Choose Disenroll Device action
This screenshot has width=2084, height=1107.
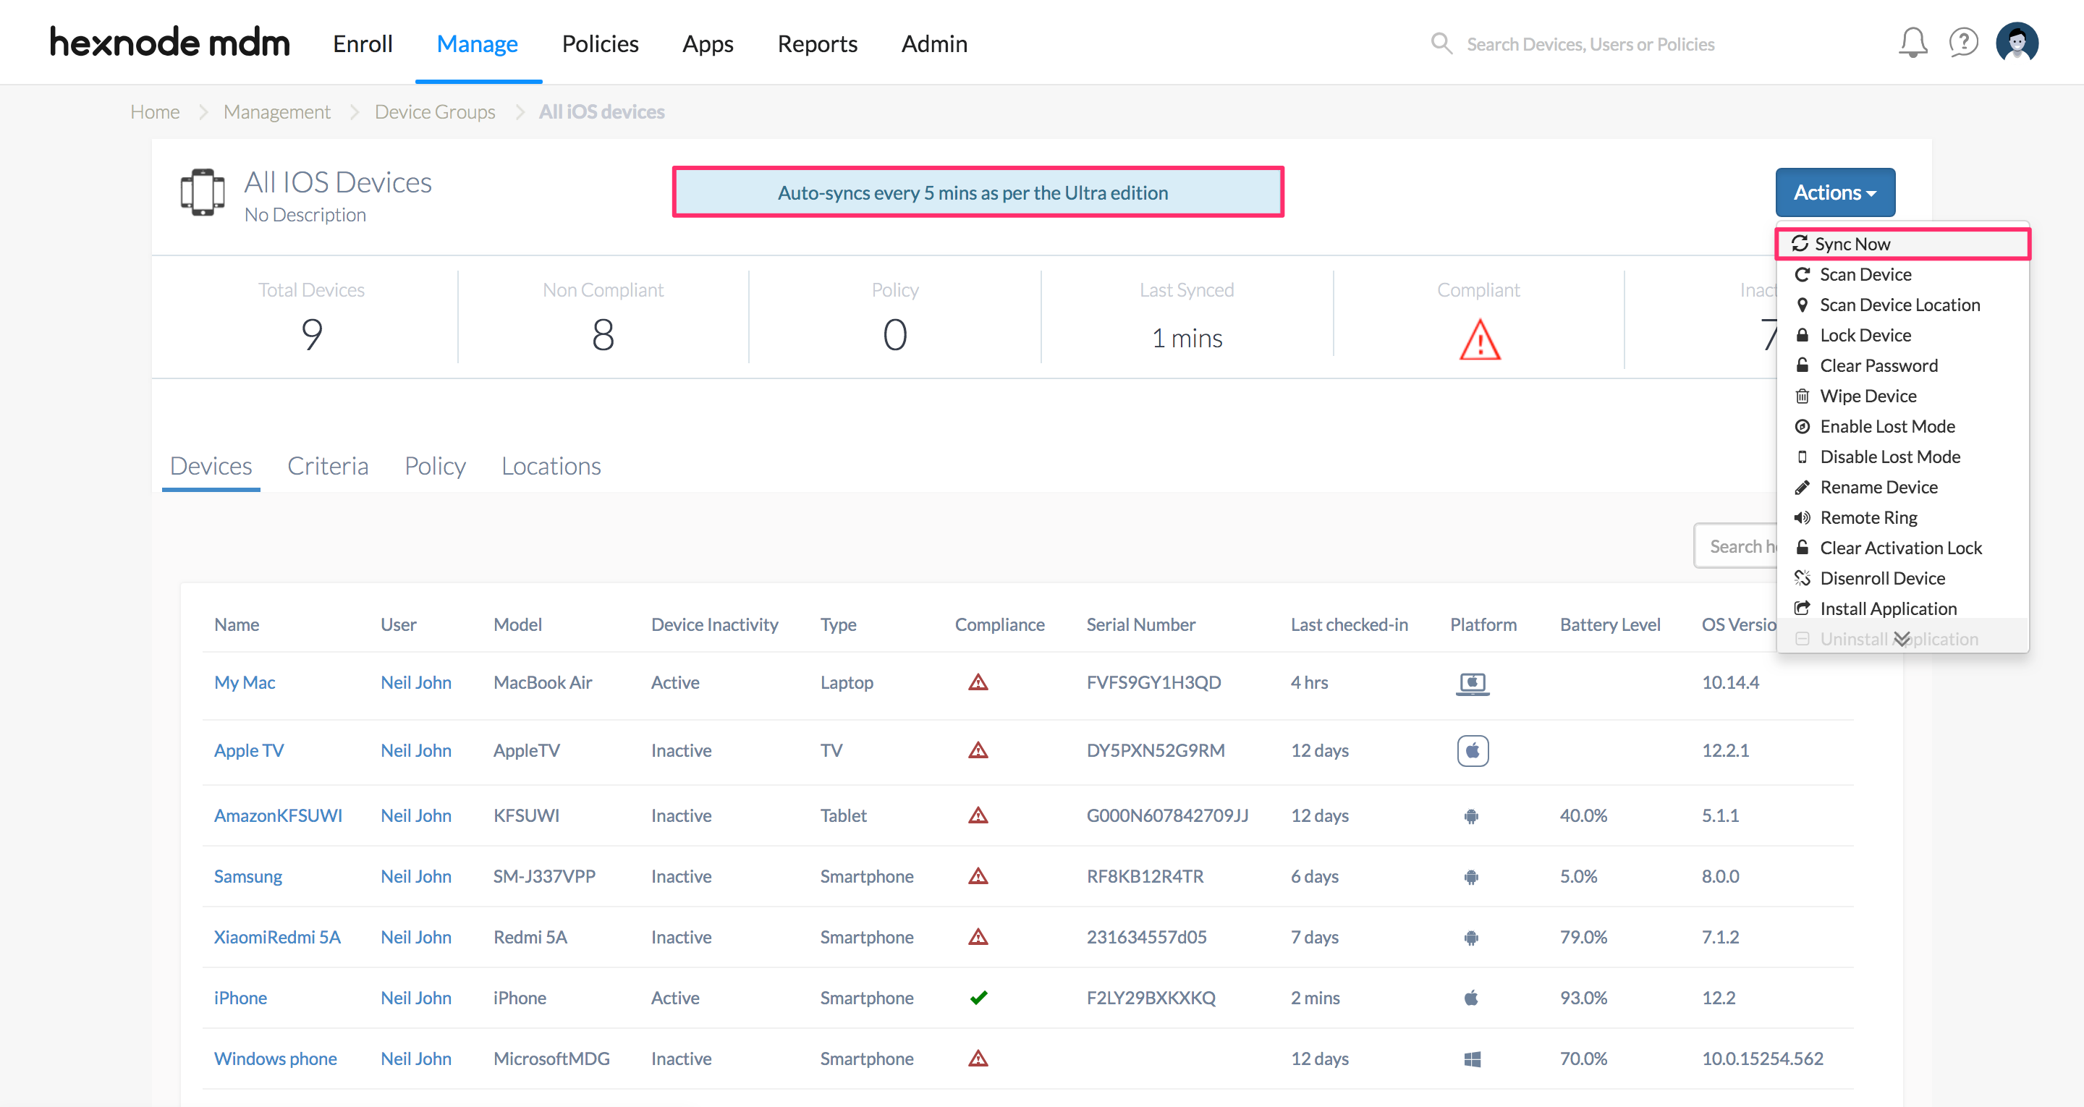1902,578
